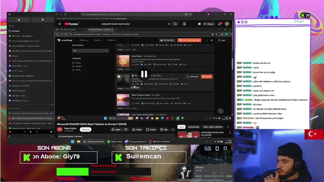Go back in the Zen browser
324x182 pixels.
(x=57, y=14)
